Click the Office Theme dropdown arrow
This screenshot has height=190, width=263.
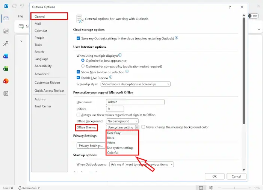[137, 127]
